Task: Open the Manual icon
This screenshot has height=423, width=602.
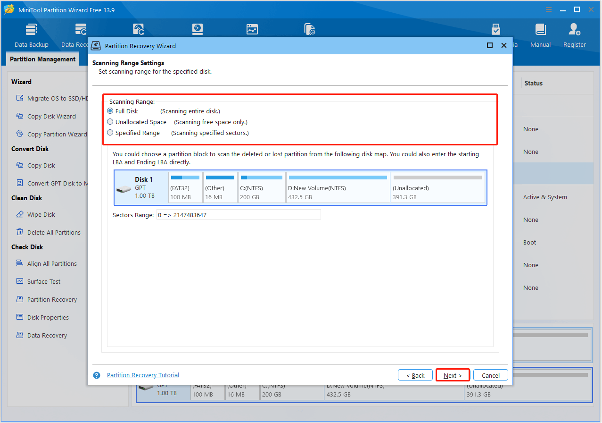Action: coord(540,35)
